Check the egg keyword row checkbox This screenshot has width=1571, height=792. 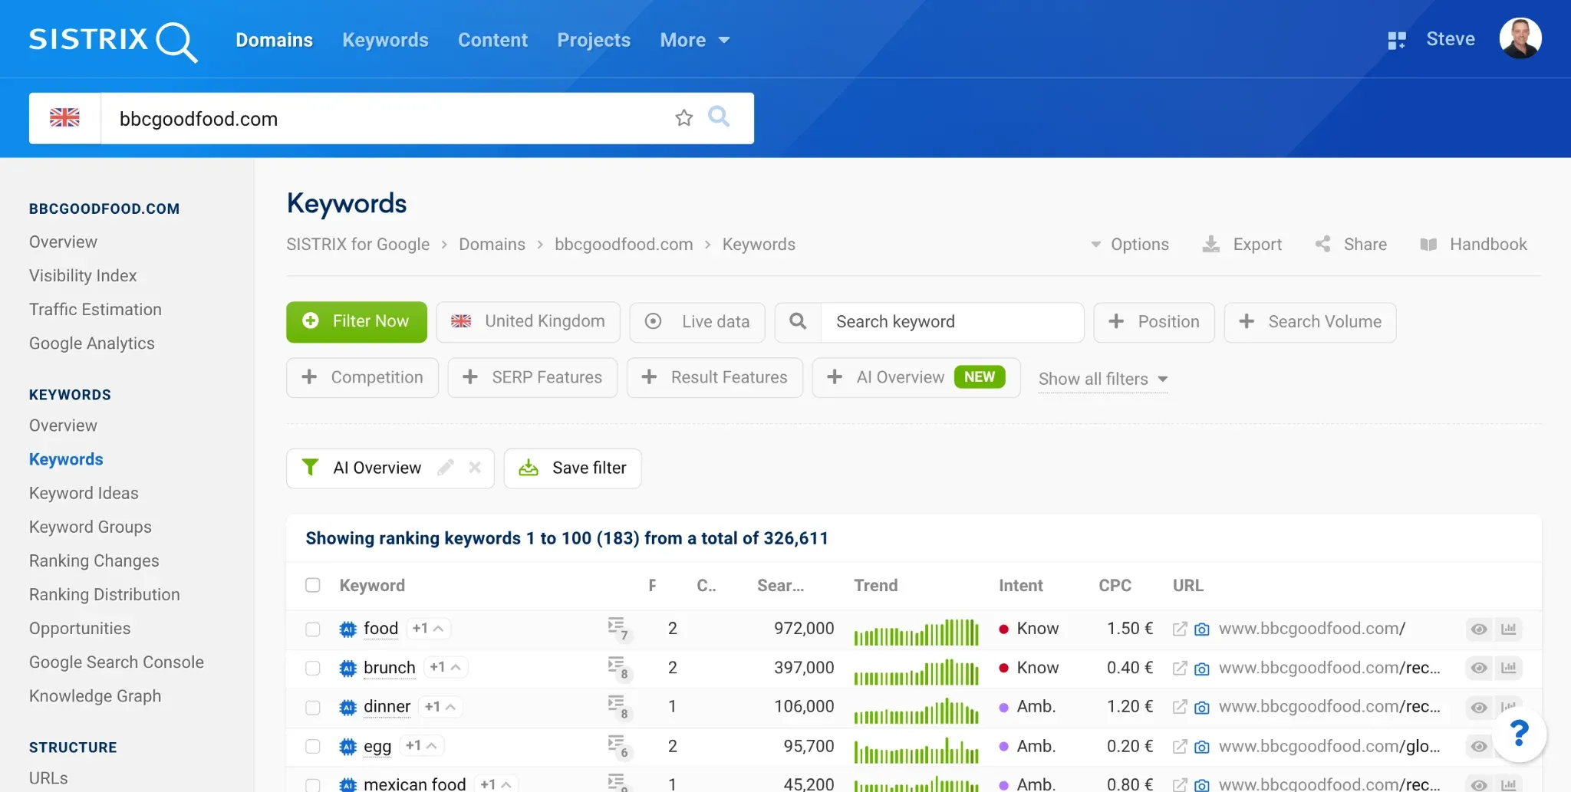point(313,747)
